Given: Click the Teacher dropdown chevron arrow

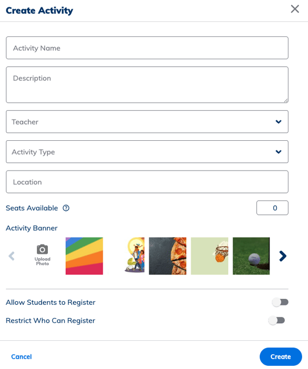Looking at the screenshot, I should pyautogui.click(x=279, y=122).
